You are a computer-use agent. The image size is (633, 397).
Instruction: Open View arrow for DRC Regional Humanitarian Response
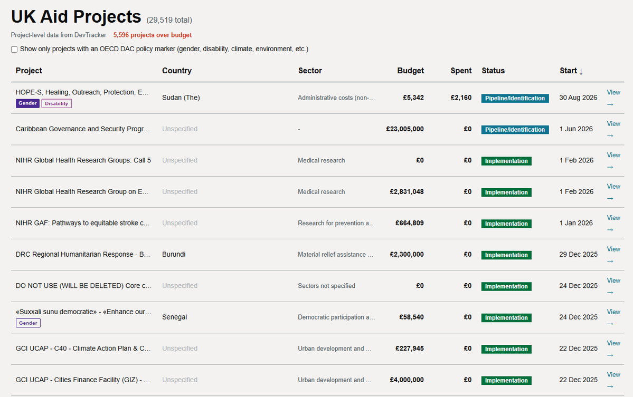[613, 255]
